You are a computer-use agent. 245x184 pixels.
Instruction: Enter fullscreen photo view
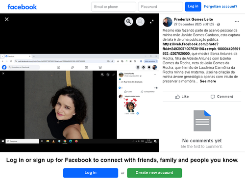152,22
